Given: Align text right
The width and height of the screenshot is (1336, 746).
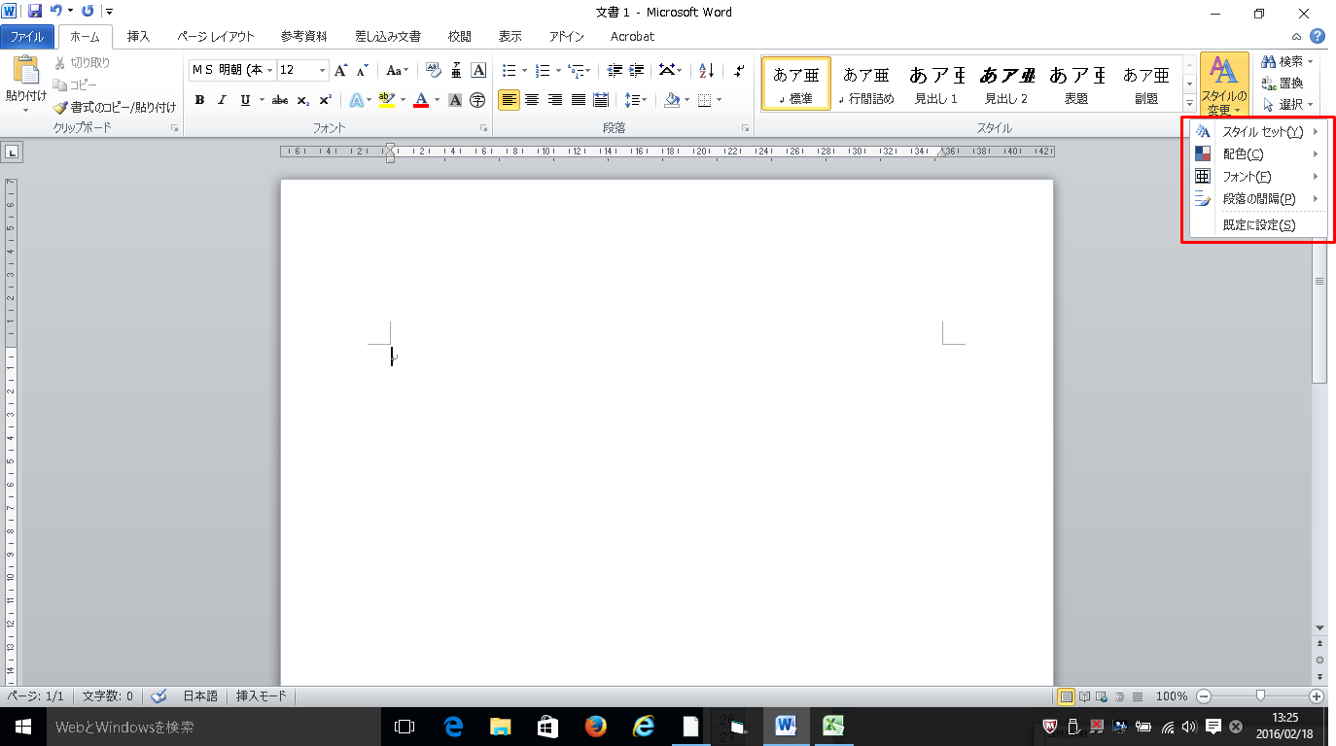Looking at the screenshot, I should tap(555, 100).
